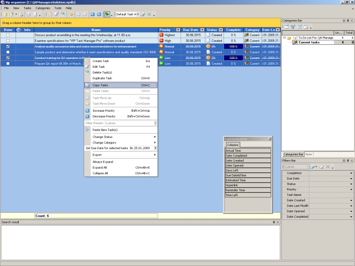This screenshot has width=355, height=266.
Task: Close the Customization window
Action: [x=269, y=139]
